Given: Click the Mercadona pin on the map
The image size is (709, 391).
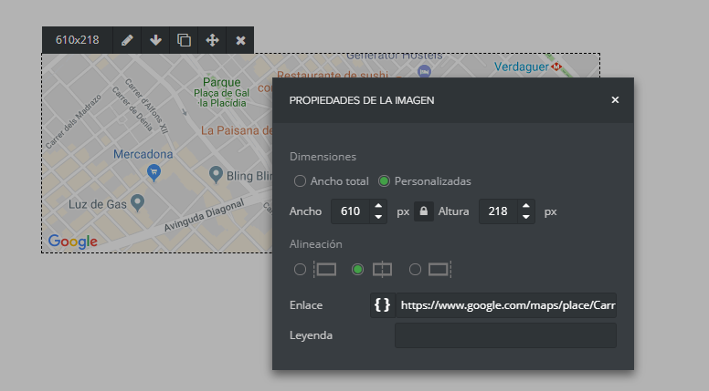Looking at the screenshot, I should pos(153,173).
